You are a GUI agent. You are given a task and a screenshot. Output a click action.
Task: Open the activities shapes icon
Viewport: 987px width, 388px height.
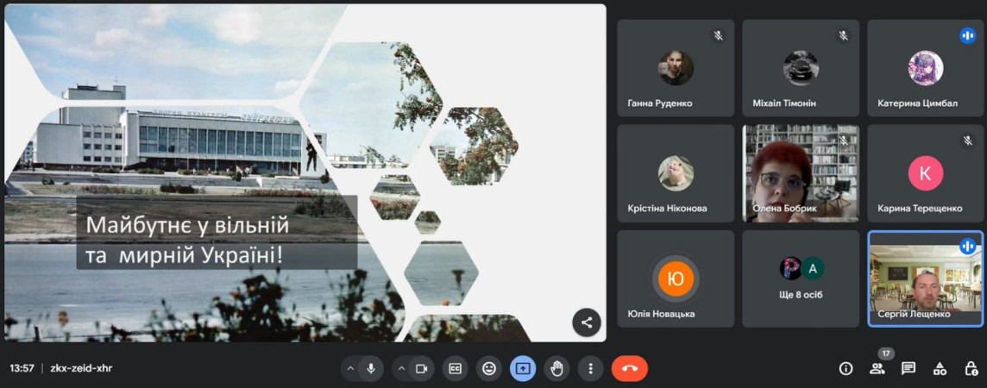pos(940,368)
